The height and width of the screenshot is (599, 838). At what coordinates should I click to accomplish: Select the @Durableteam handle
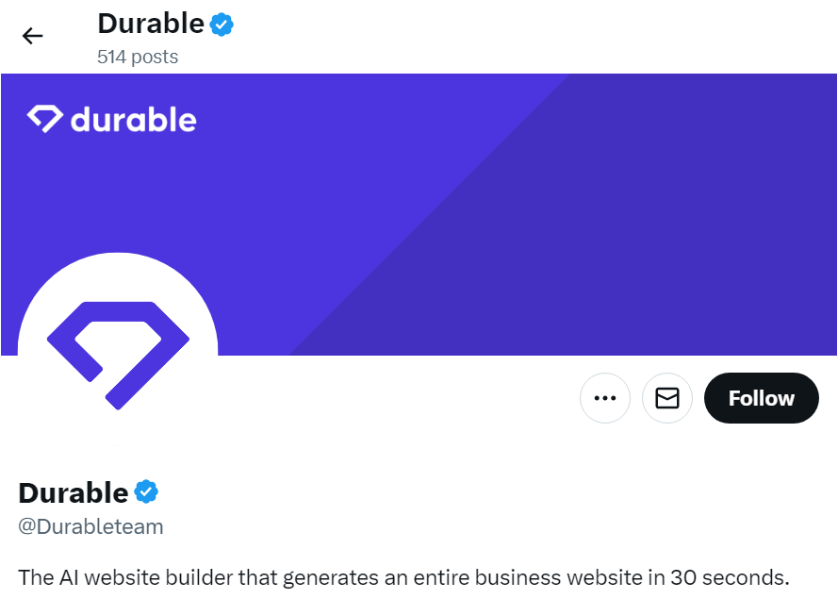pyautogui.click(x=91, y=526)
